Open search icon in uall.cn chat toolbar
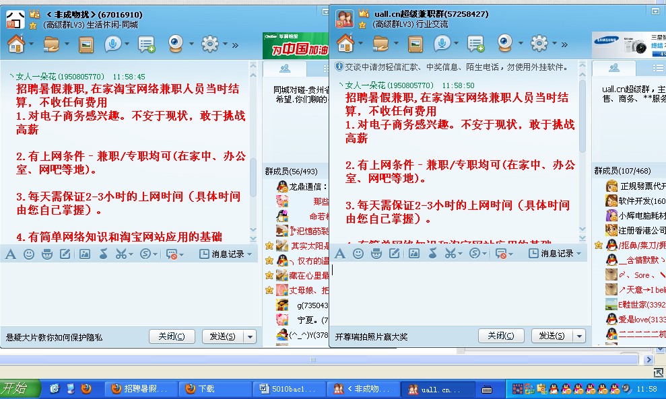The image size is (666, 399). click(x=475, y=254)
